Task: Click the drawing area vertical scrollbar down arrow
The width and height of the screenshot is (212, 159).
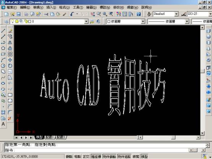Action: pyautogui.click(x=202, y=133)
